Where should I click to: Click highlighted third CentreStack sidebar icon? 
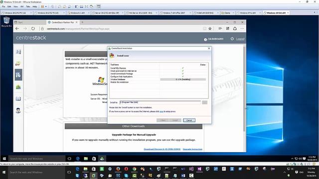[18, 75]
